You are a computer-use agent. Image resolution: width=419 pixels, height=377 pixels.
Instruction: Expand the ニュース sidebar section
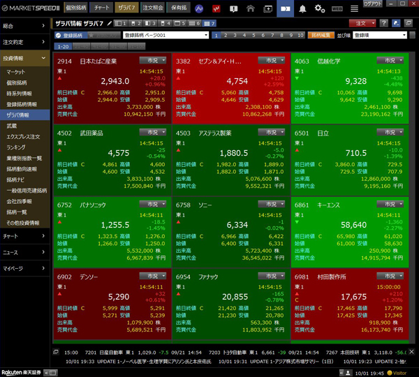coord(25,252)
